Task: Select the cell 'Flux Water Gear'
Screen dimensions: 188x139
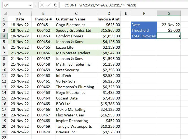Action: click(76, 115)
